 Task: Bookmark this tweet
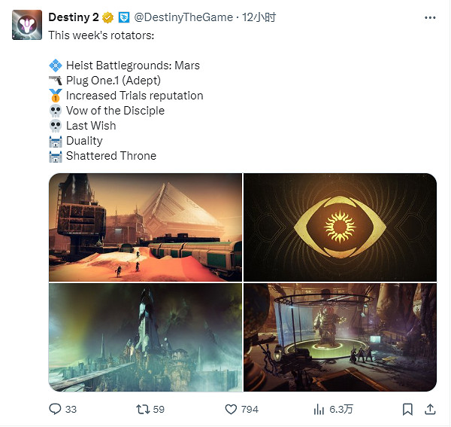[x=407, y=409]
